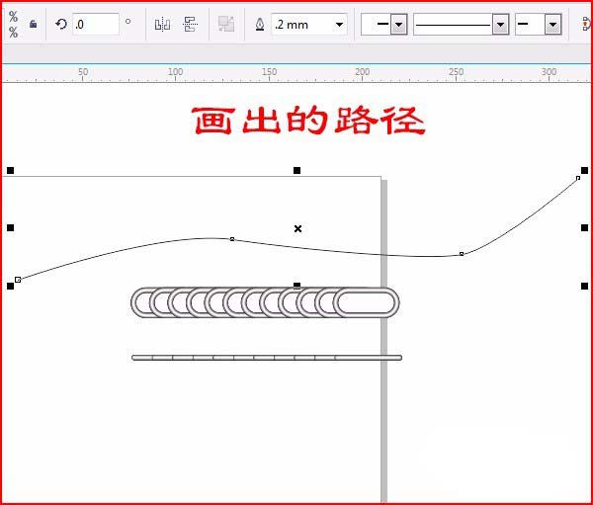Click the curve's ending node at upper right
The image size is (593, 505).
pos(578,178)
